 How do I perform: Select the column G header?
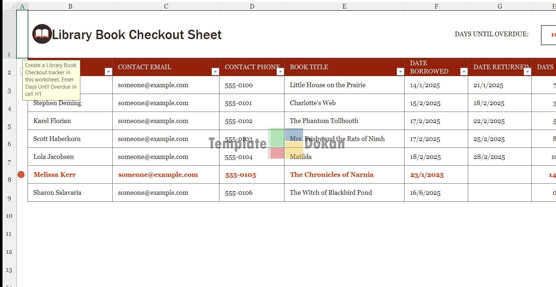(x=499, y=6)
